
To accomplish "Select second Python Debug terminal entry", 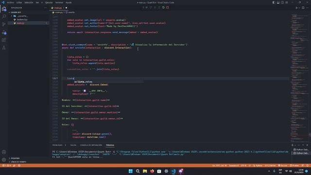I will click(301, 154).
